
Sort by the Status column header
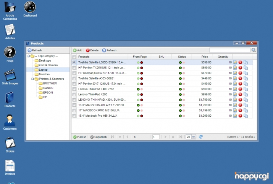click(x=182, y=57)
